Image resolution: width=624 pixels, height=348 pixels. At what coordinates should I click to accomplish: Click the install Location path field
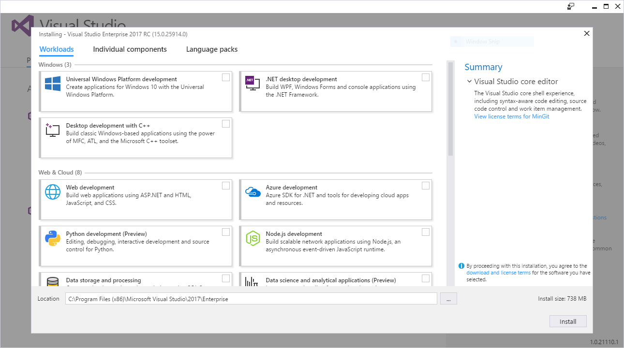click(251, 299)
